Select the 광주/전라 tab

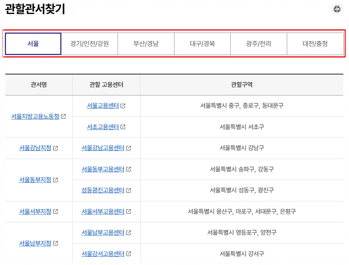pyautogui.click(x=259, y=43)
